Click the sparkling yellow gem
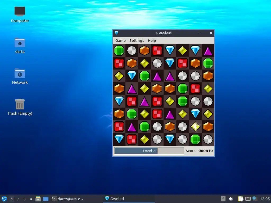This screenshot has height=203, width=271. [195, 127]
